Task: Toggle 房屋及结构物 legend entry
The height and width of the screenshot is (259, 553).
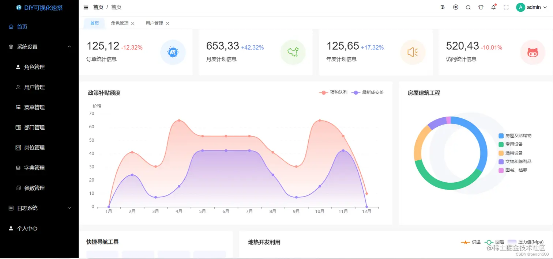Action: click(x=515, y=136)
